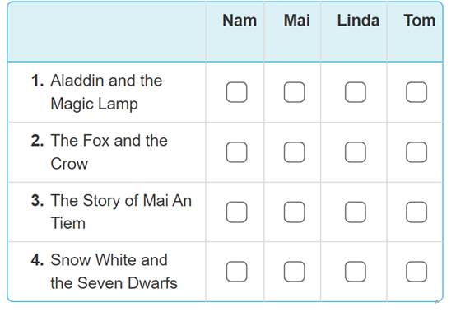Check Nam's box for Aladdin and the Magic Lamp
456x312 pixels.
click(x=236, y=92)
